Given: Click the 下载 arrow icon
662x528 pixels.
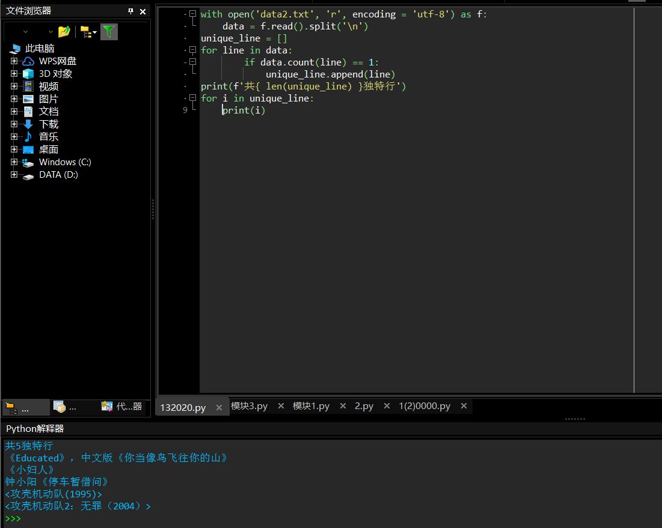Looking at the screenshot, I should tap(28, 124).
